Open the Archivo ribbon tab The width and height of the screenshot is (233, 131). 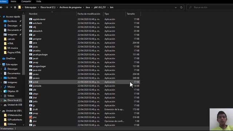3,1
